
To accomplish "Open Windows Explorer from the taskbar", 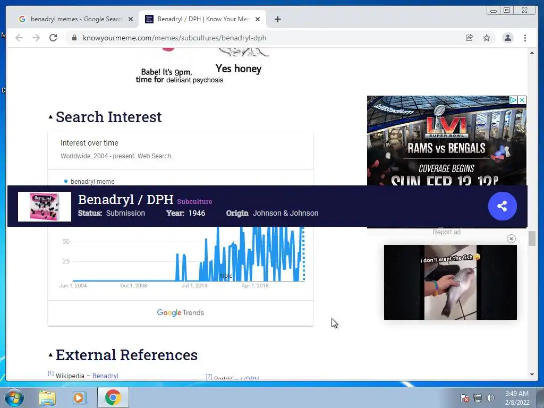I will tap(47, 398).
